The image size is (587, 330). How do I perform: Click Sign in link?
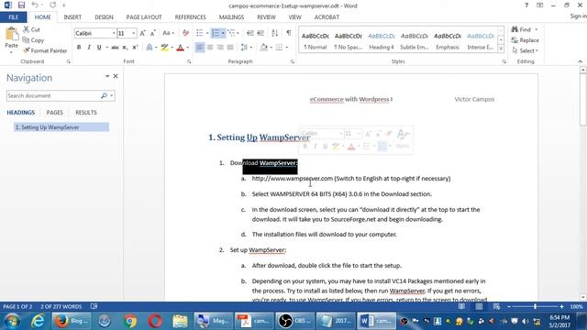point(579,16)
